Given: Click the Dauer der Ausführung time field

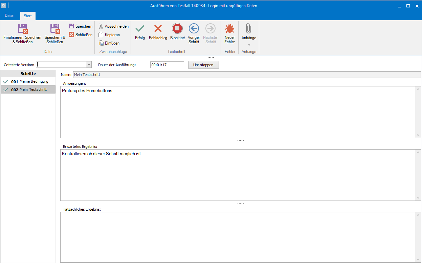Looking at the screenshot, I should click(x=167, y=65).
